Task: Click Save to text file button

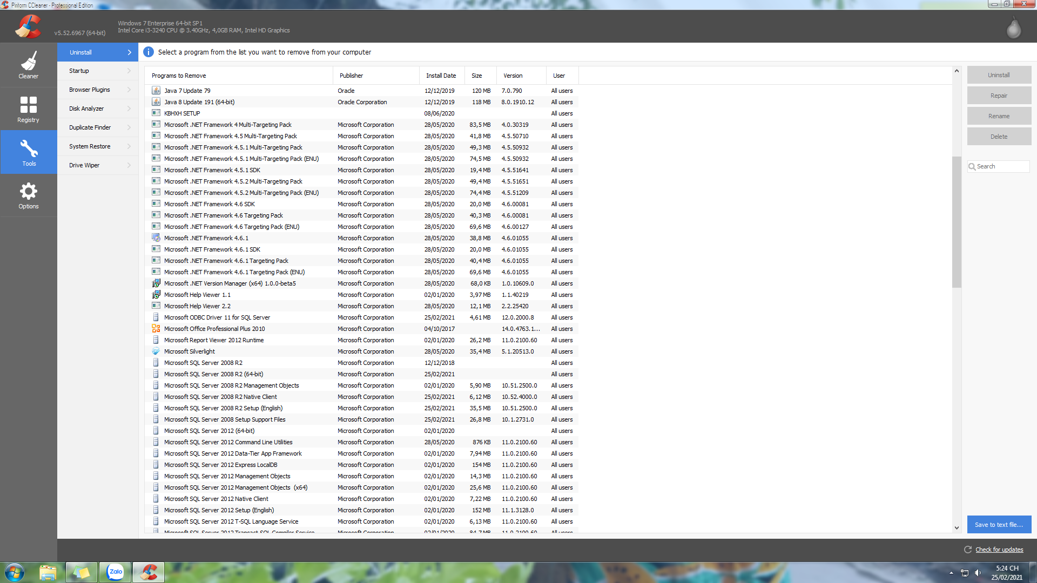Action: (x=999, y=525)
